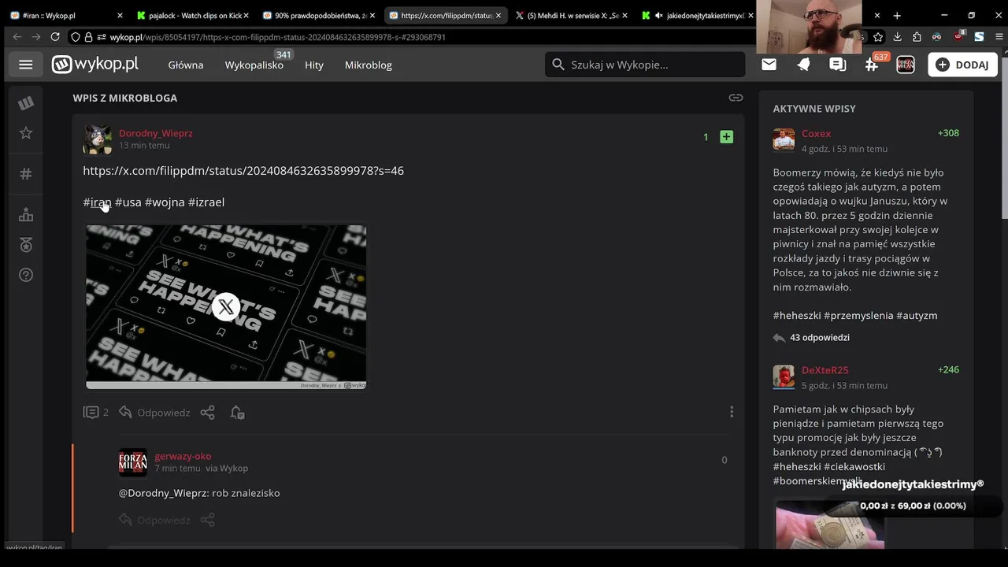Go to Wykopalisko in top navigation

point(254,65)
